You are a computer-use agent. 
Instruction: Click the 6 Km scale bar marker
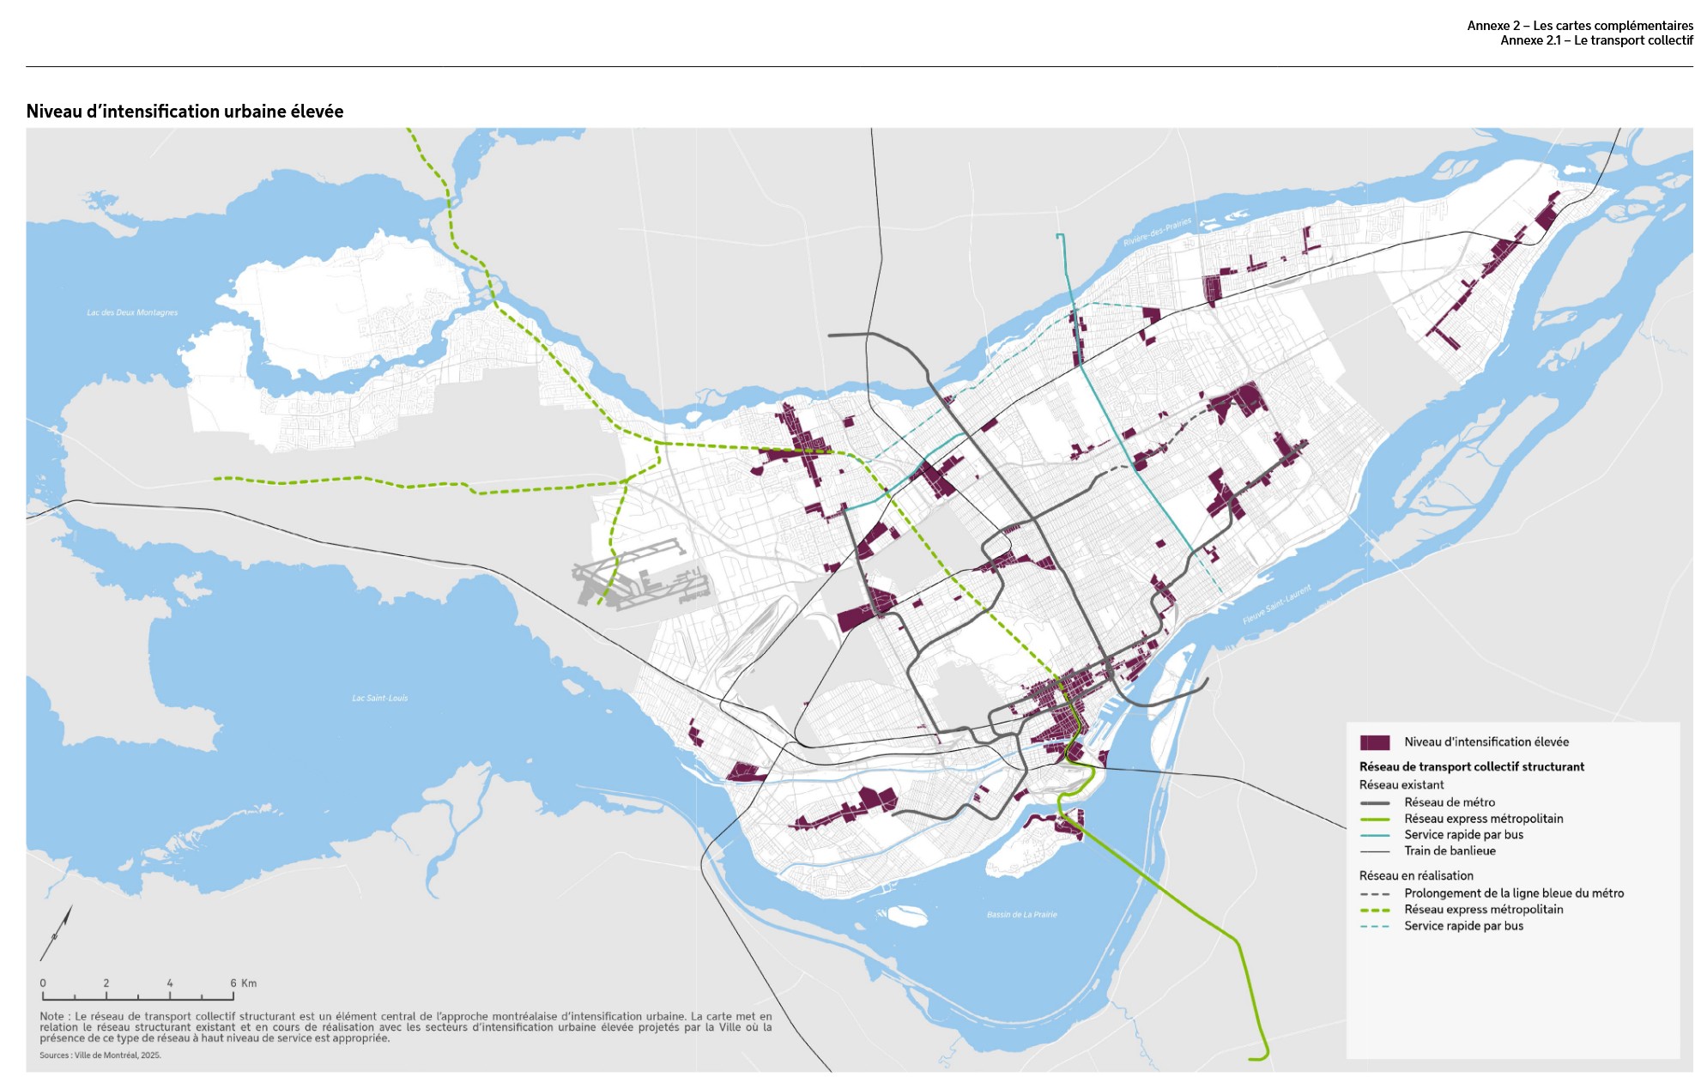click(x=233, y=984)
